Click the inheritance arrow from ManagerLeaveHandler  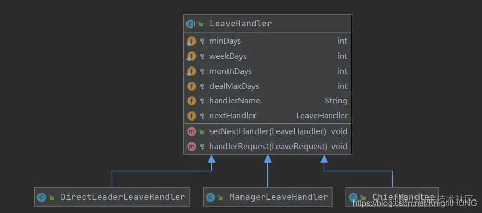tap(267, 171)
